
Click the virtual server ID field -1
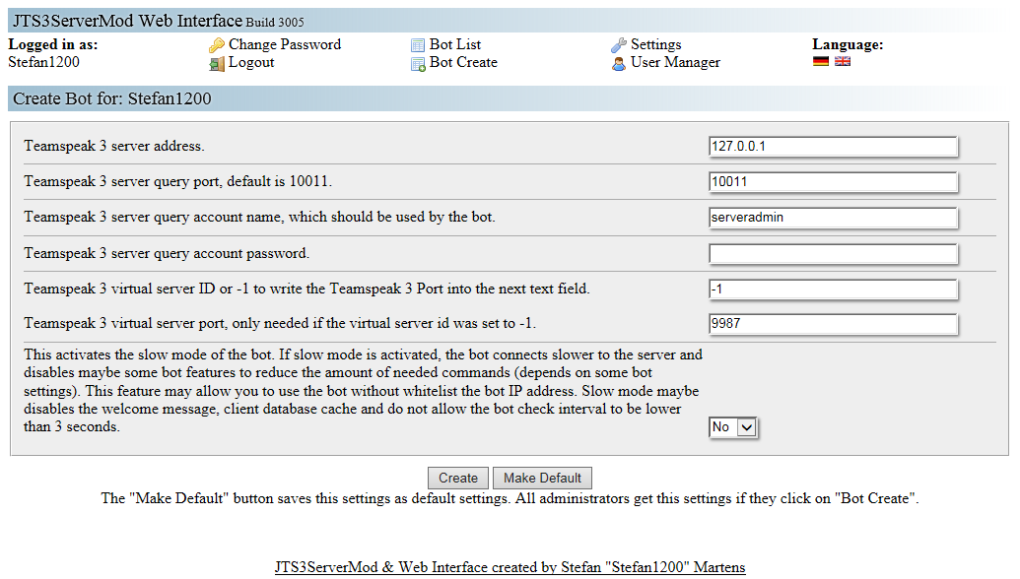click(x=833, y=289)
